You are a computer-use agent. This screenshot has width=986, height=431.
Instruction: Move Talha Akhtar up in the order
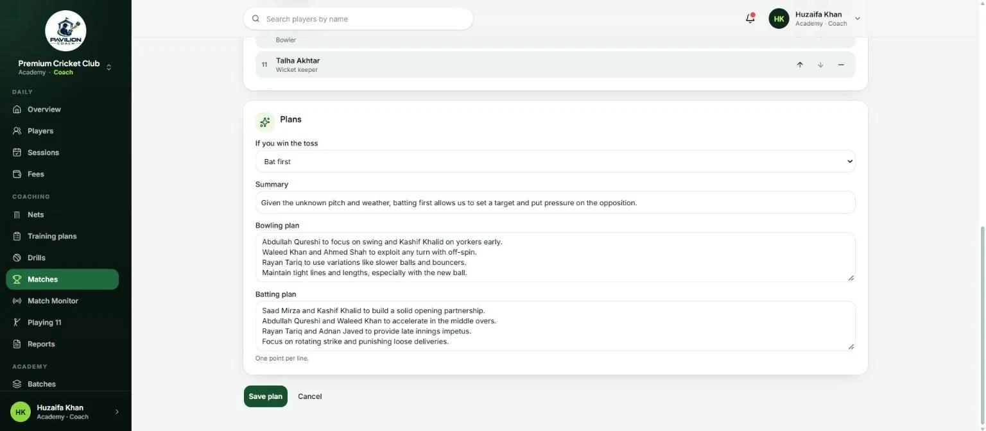pyautogui.click(x=800, y=65)
